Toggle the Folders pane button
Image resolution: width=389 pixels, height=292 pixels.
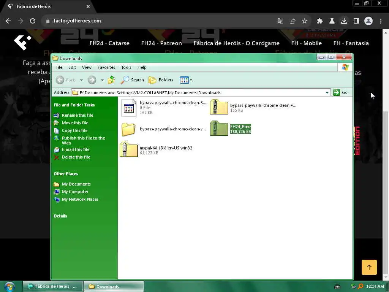161,80
